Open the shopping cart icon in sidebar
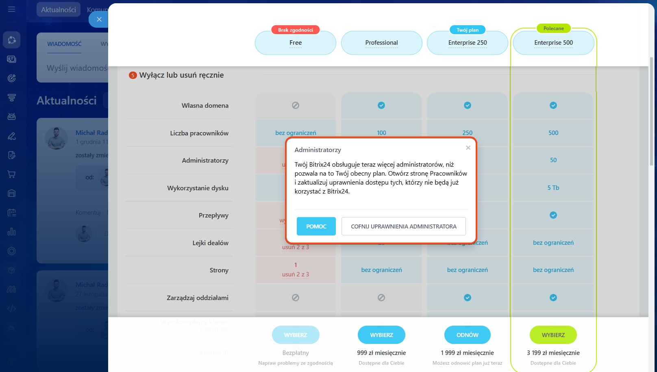The height and width of the screenshot is (372, 657). point(11,174)
